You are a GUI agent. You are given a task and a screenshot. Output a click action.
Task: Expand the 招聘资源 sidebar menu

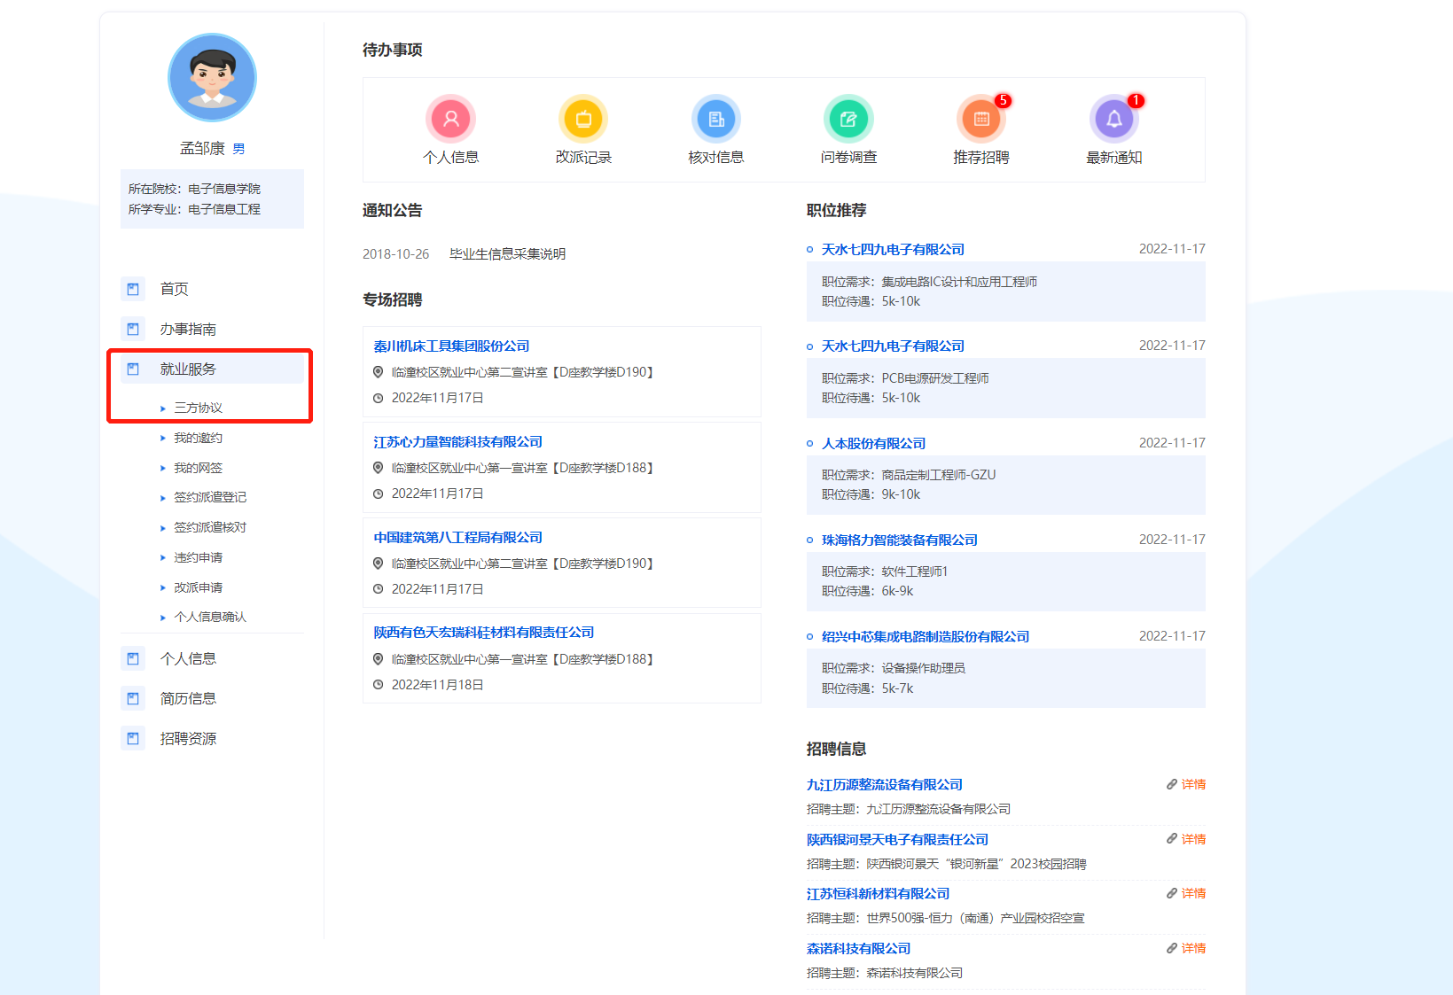[x=188, y=738]
